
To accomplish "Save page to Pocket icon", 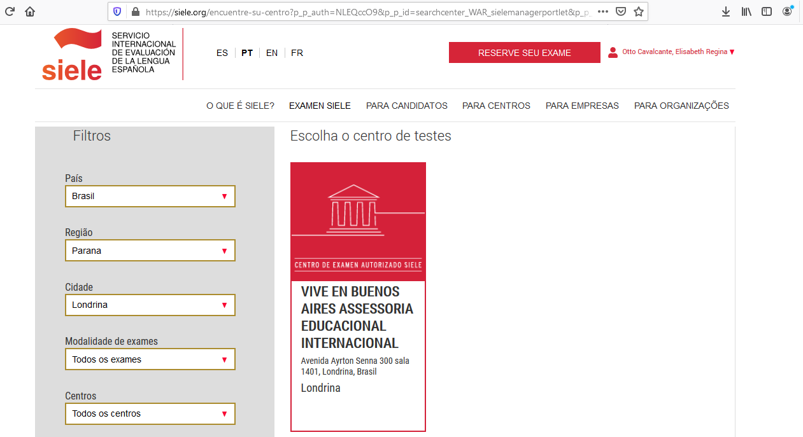I will [621, 11].
